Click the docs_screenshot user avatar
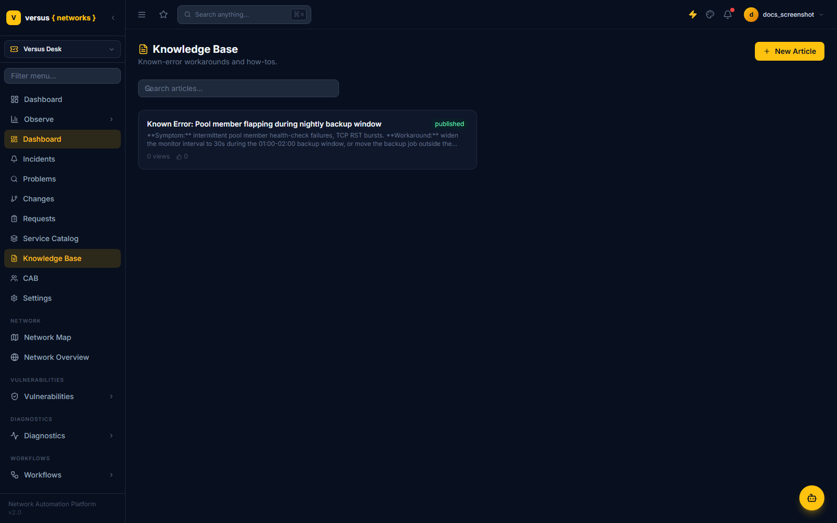837x523 pixels. [751, 15]
